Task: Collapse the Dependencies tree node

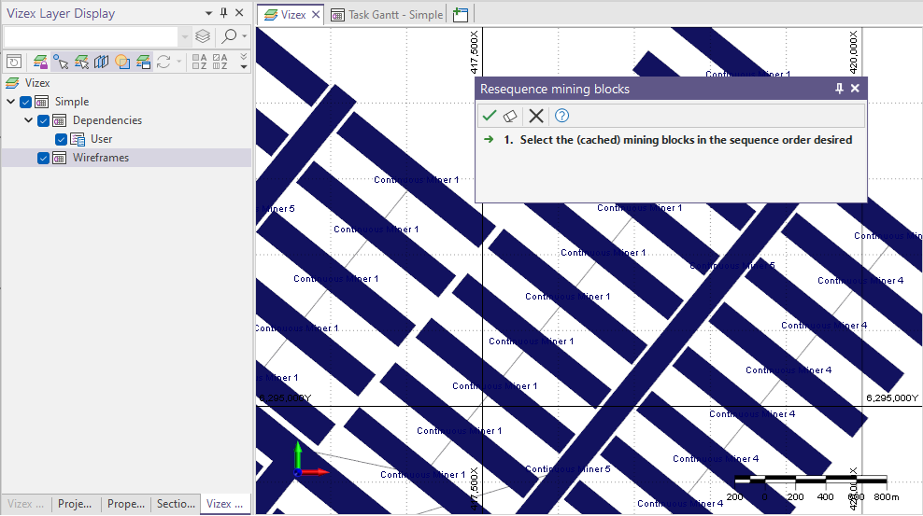Action: [28, 120]
